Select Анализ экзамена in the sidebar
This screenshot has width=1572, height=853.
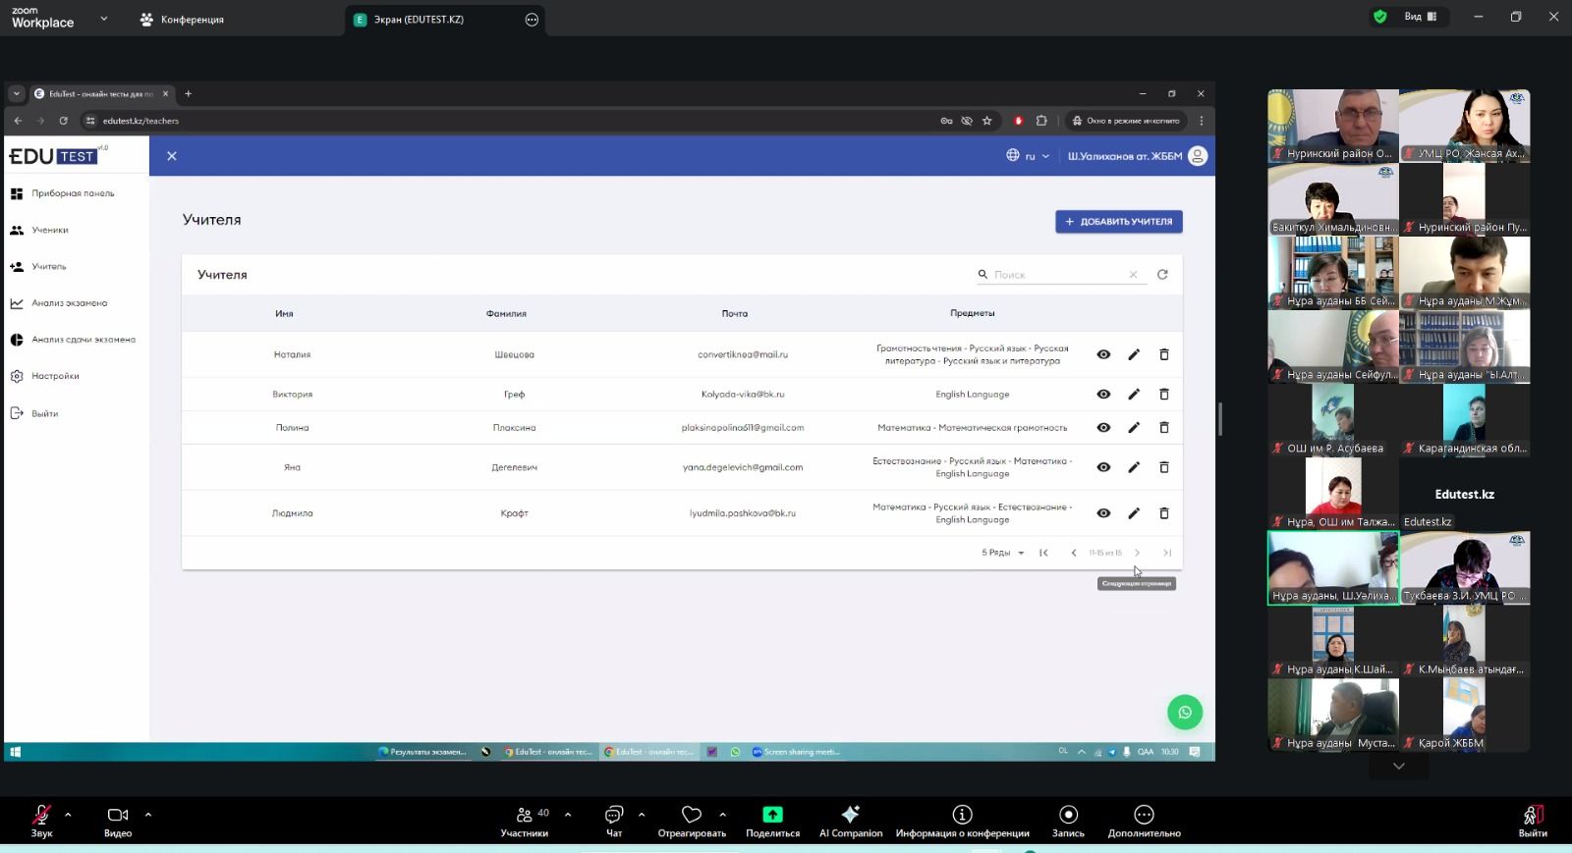(69, 303)
